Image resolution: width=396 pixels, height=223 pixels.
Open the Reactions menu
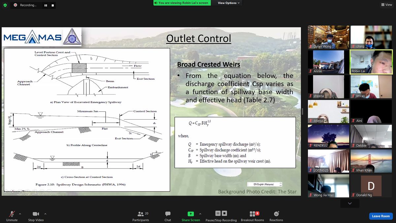[x=276, y=216]
